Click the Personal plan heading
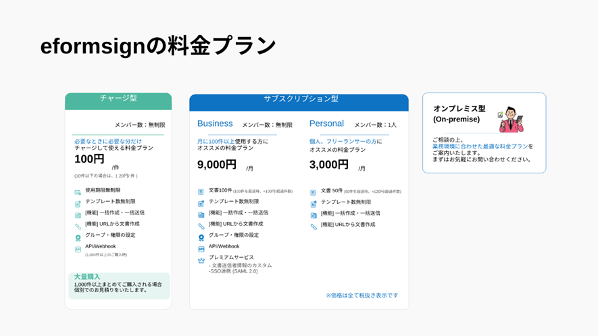The image size is (598, 336). 326,123
